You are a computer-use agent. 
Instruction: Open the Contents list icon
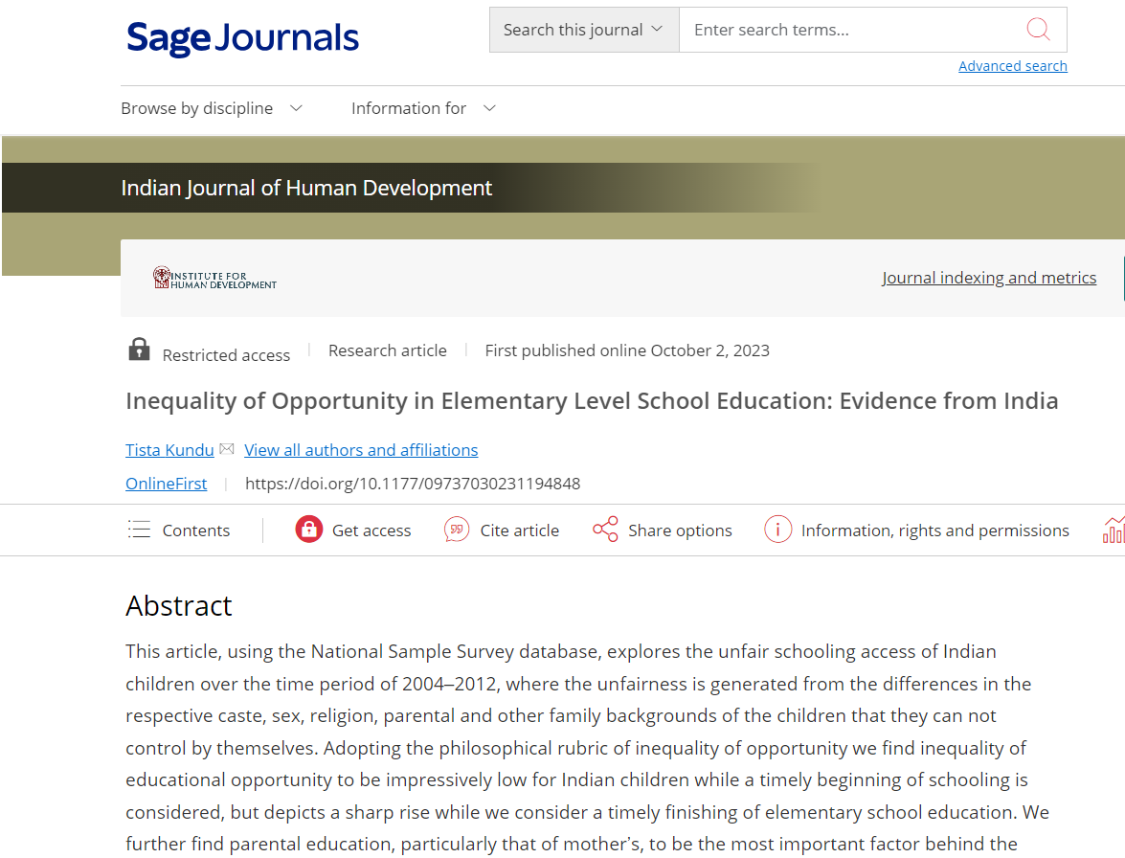(x=140, y=530)
